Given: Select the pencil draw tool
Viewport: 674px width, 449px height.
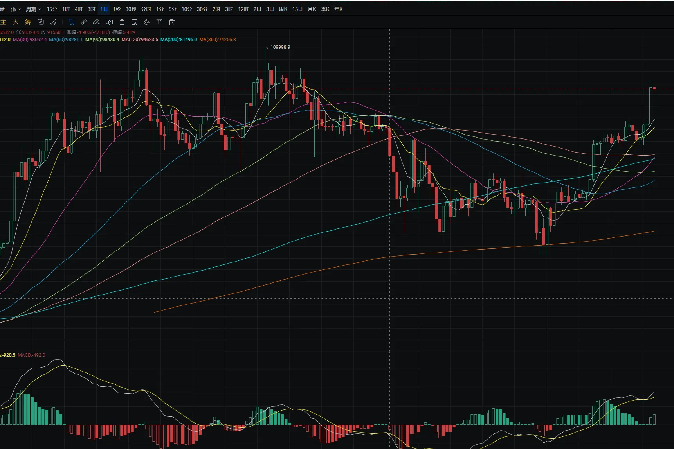Looking at the screenshot, I should [x=96, y=22].
